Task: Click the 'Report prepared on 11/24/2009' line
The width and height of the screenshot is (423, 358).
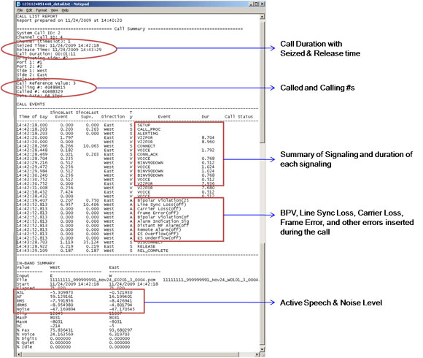Action: (x=69, y=20)
